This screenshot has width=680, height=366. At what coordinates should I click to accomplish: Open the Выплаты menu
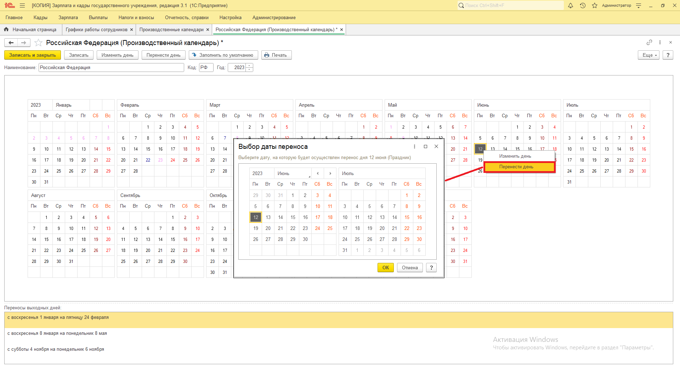click(x=98, y=17)
